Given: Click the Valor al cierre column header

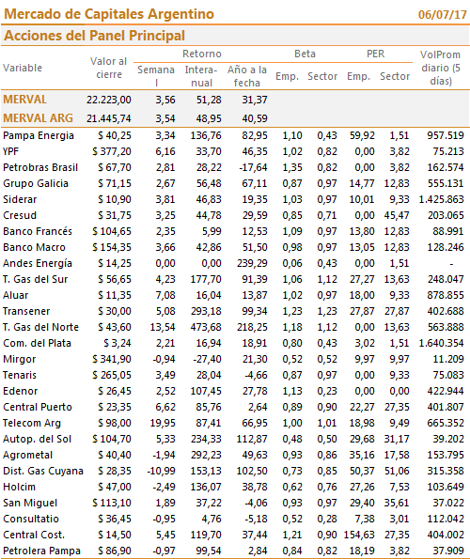Looking at the screenshot, I should click(109, 68).
